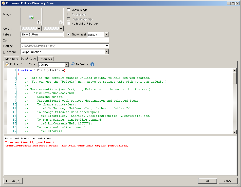
Task: Open the Function dropdown showing Script Function
Action: pos(107,52)
